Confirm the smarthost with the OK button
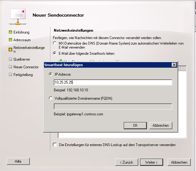Viewport: 196px width, 171px height. (x=135, y=125)
